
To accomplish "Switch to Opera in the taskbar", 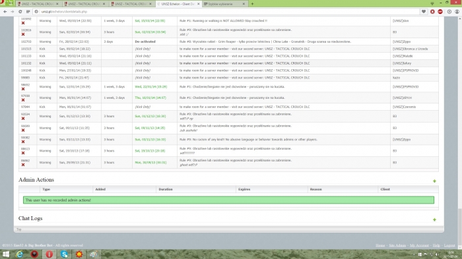I will click(49, 254).
